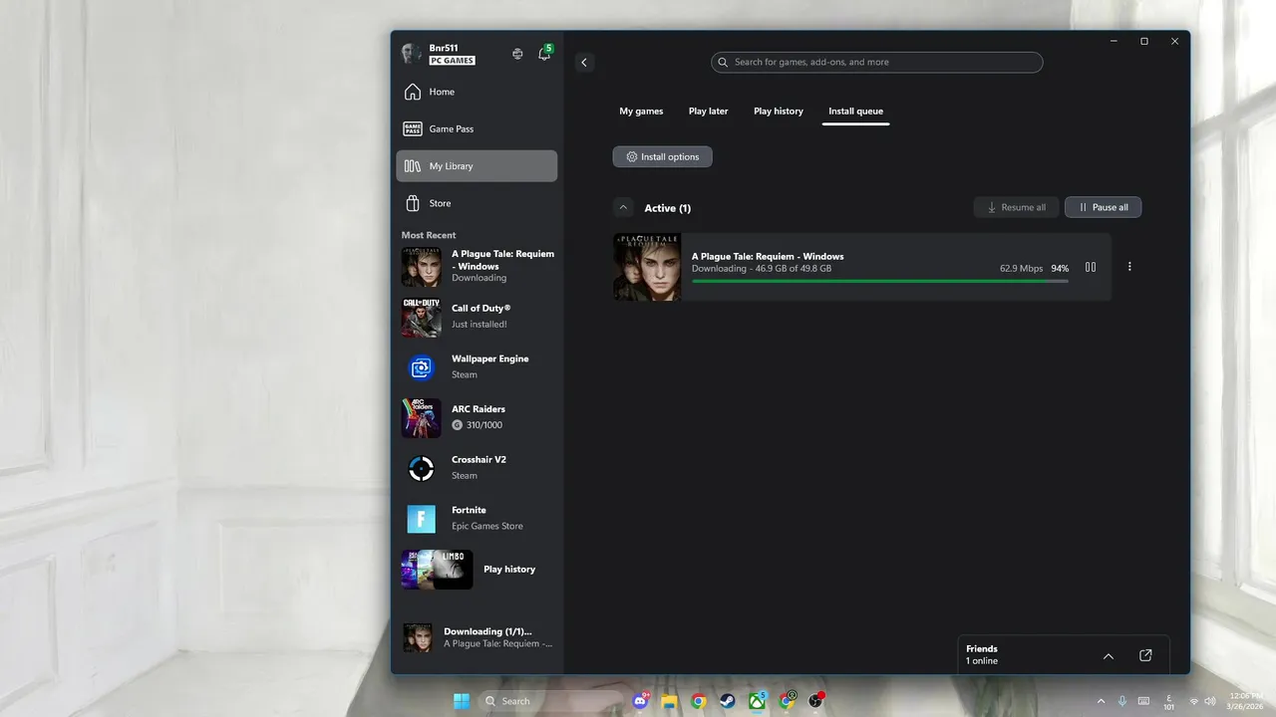Pause the A Plague Tale: Requiem download
This screenshot has height=717, width=1276.
(1091, 267)
